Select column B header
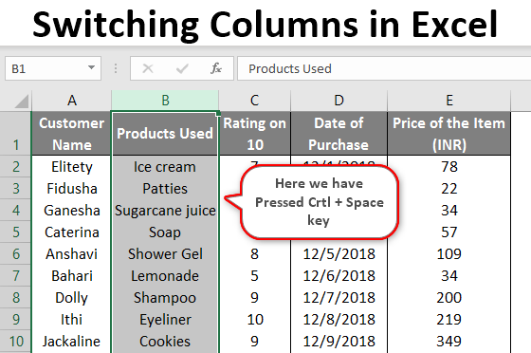This screenshot has width=531, height=353. [x=165, y=101]
